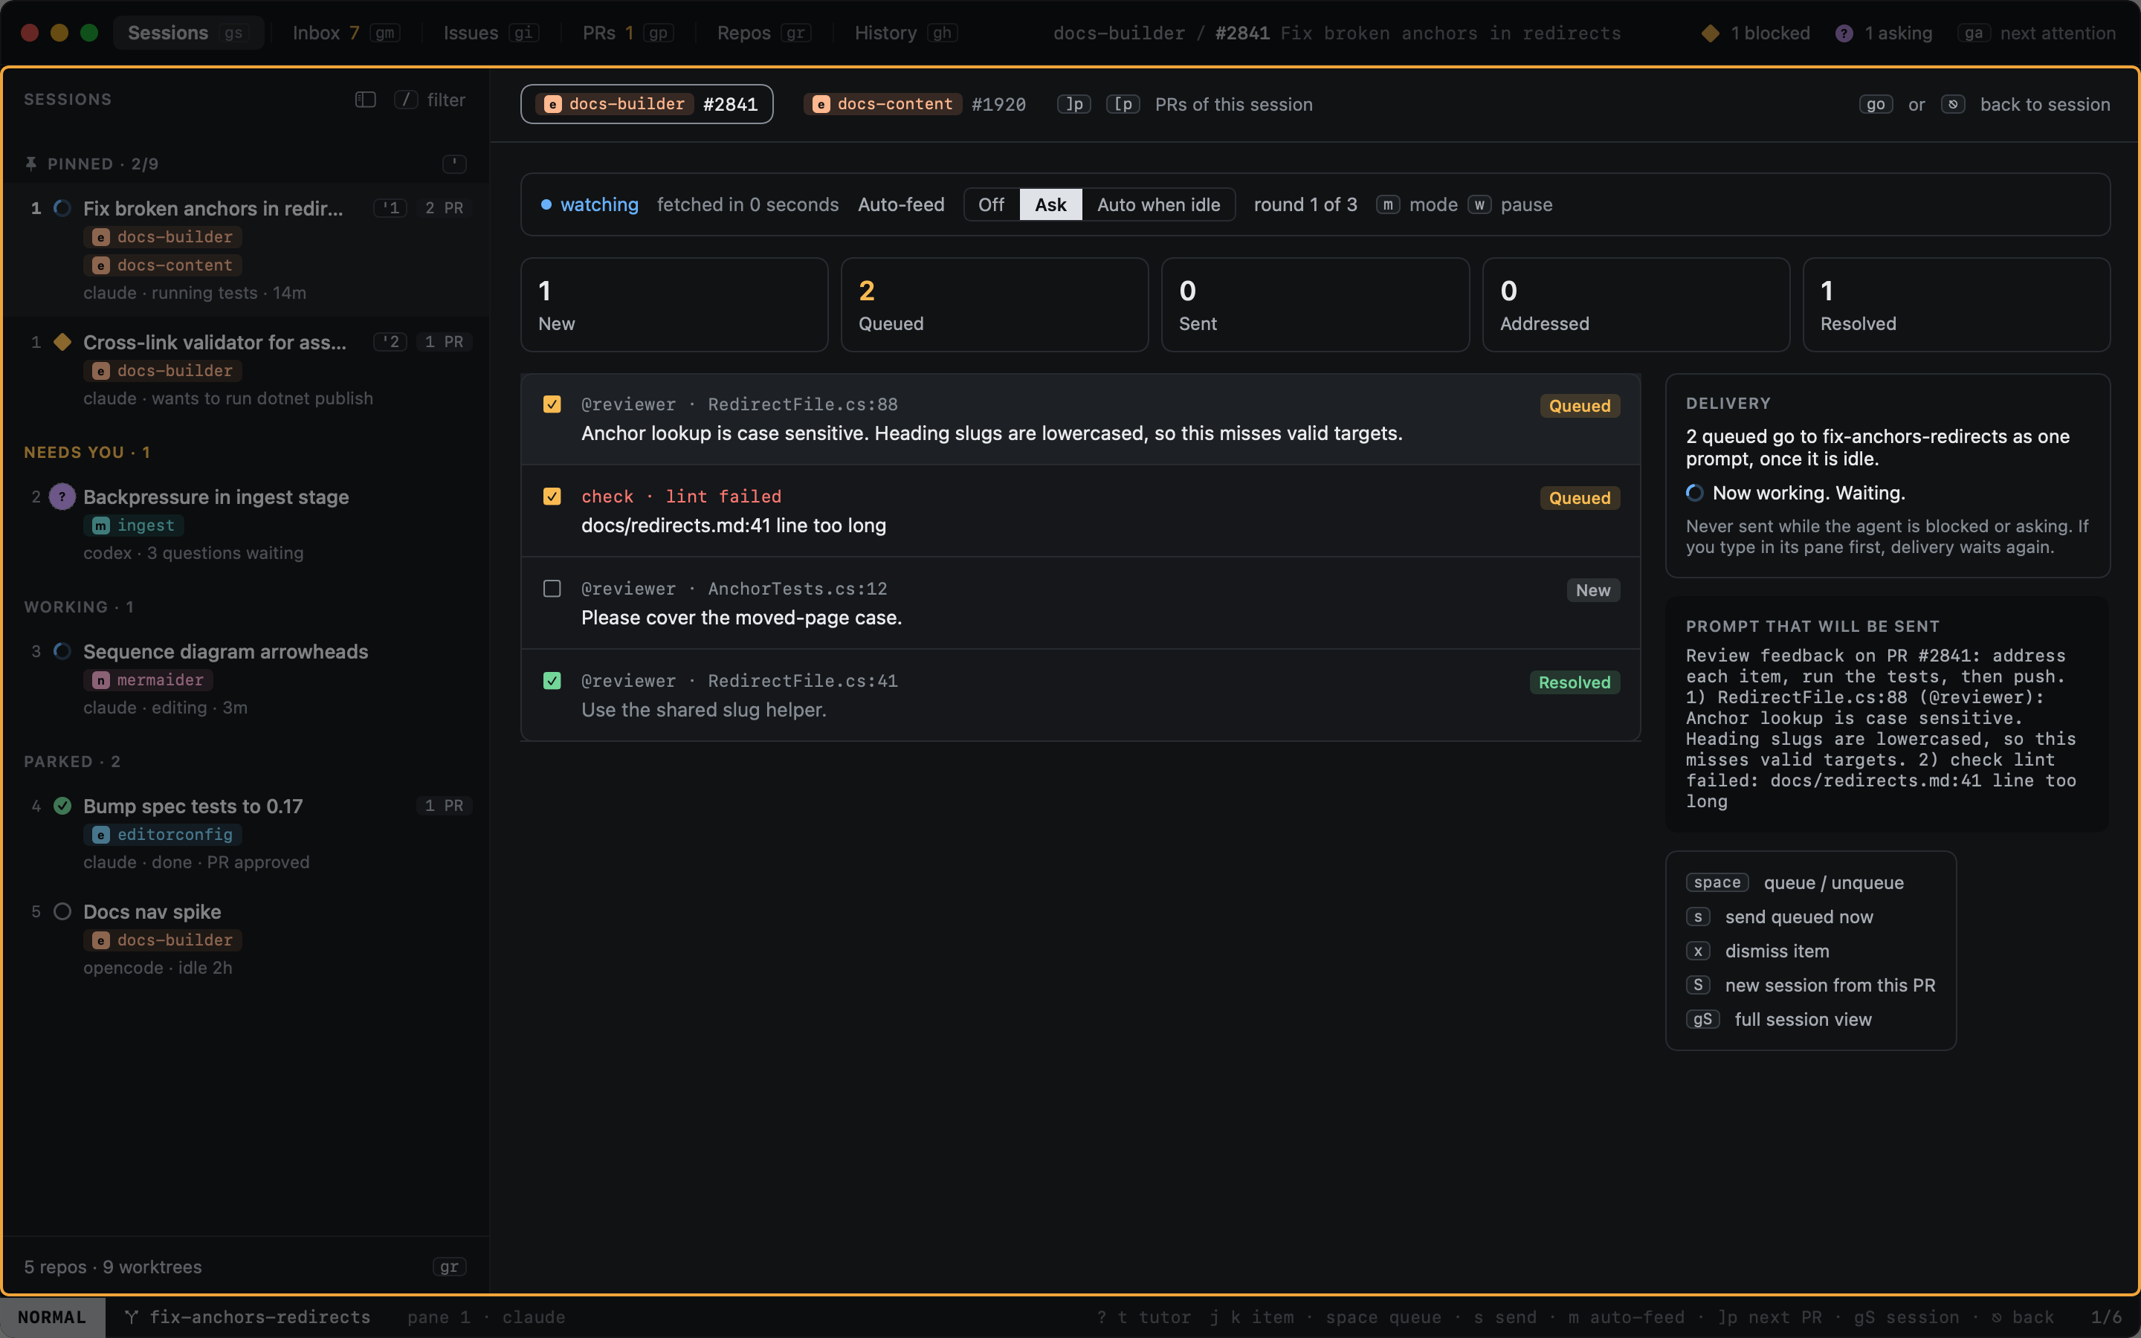Screen dimensions: 2141x1338
Task: Open the Repos tab
Action: [763, 33]
